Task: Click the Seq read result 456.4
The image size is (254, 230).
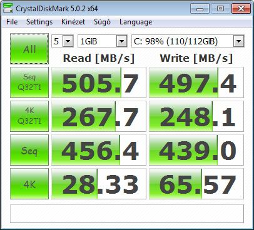Action: coord(99,150)
